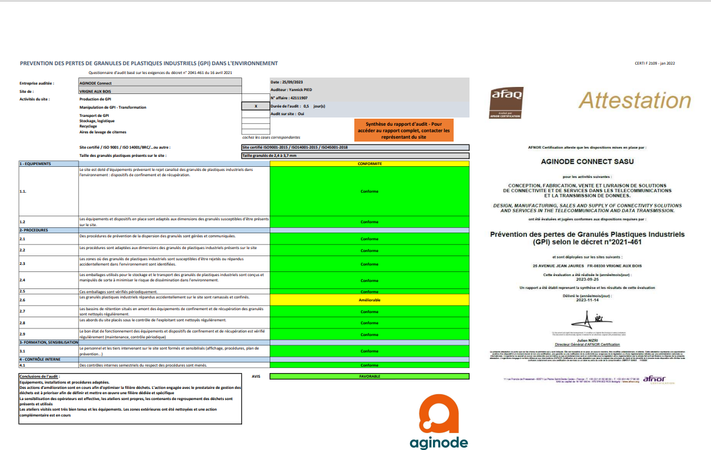Click the Prévention des pertes de Granulés Plastiques Industriels heading
Screen dimensions: 711x450
point(587,238)
